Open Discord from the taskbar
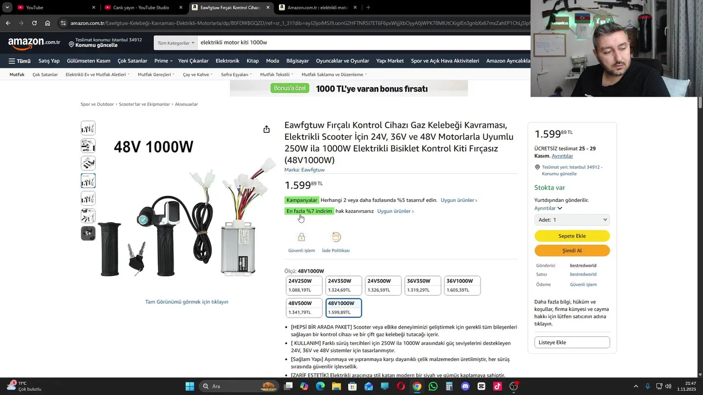The width and height of the screenshot is (703, 395). point(465,386)
